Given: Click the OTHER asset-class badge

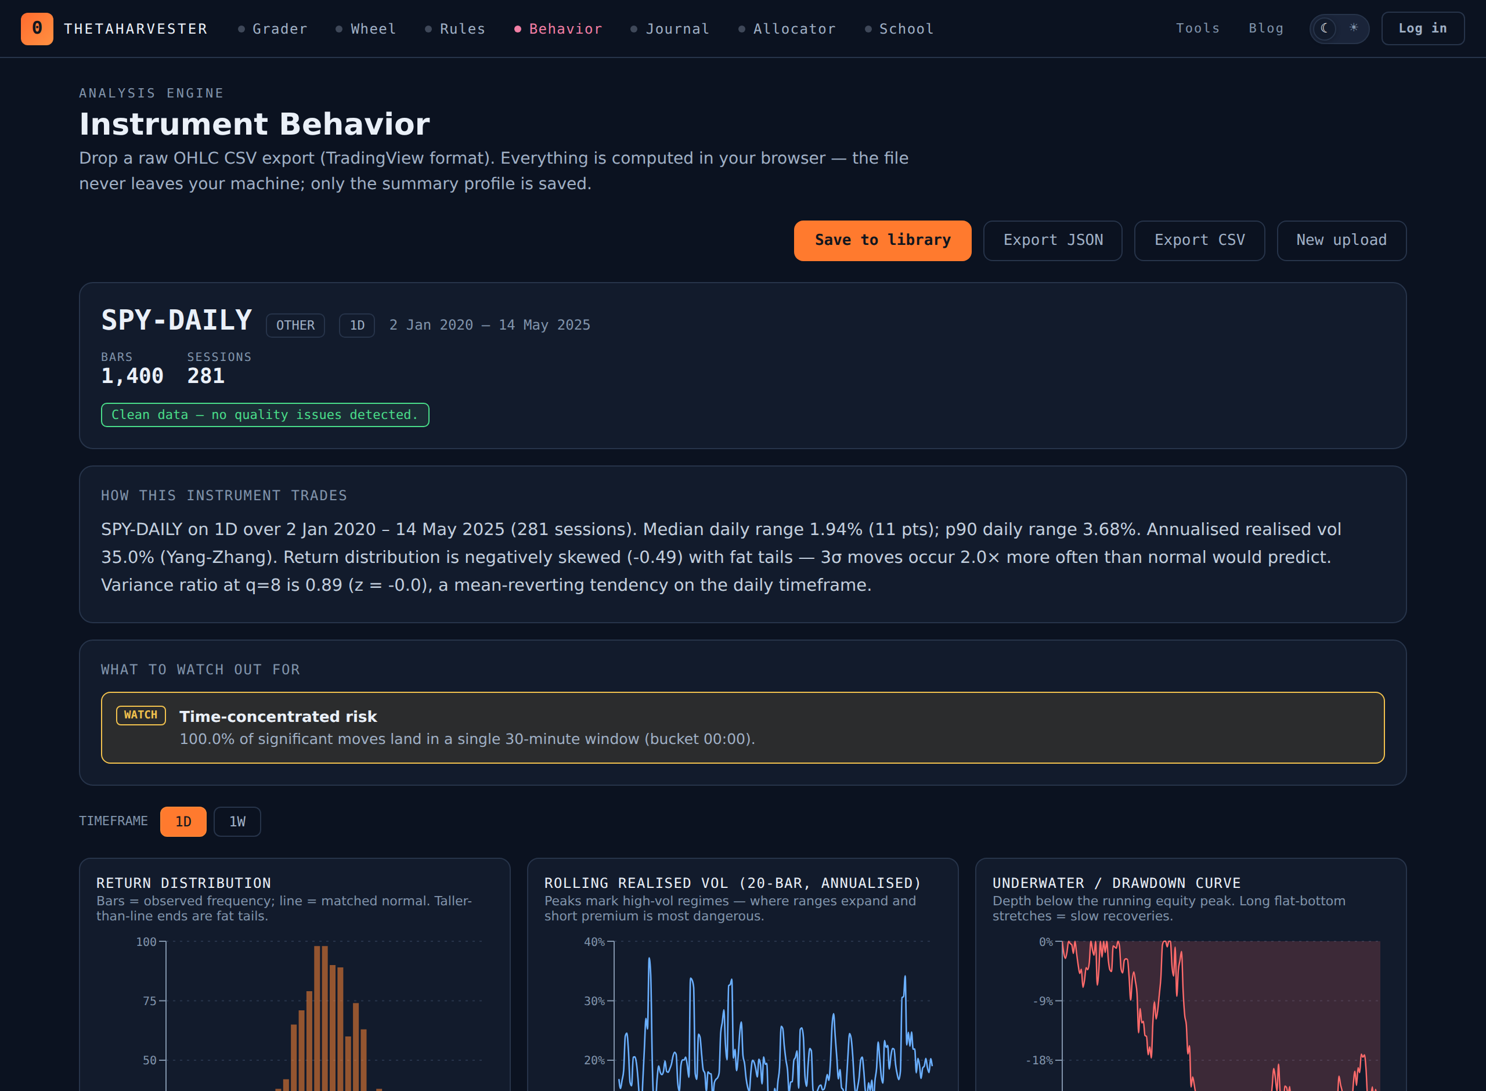Looking at the screenshot, I should 295,326.
